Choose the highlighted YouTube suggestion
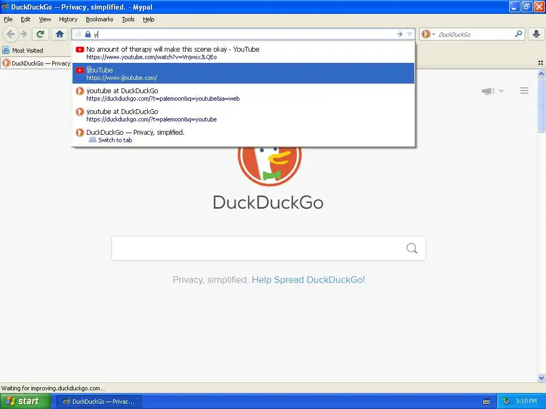546x409 pixels. 243,73
